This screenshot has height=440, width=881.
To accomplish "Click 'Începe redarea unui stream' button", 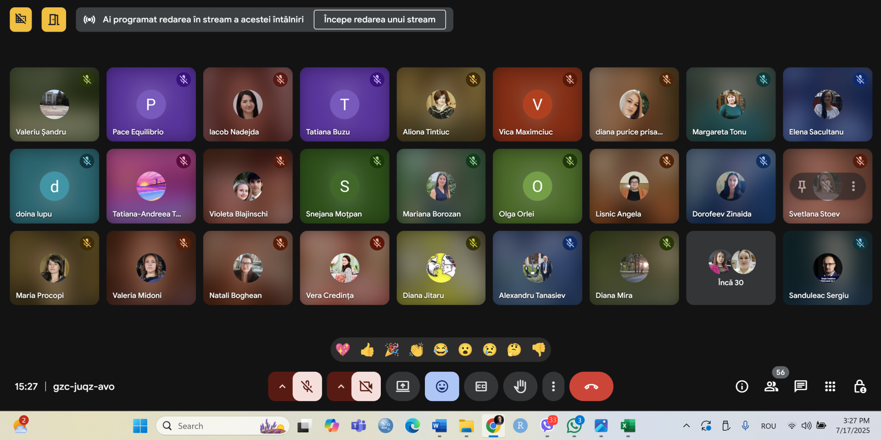I will (x=379, y=20).
